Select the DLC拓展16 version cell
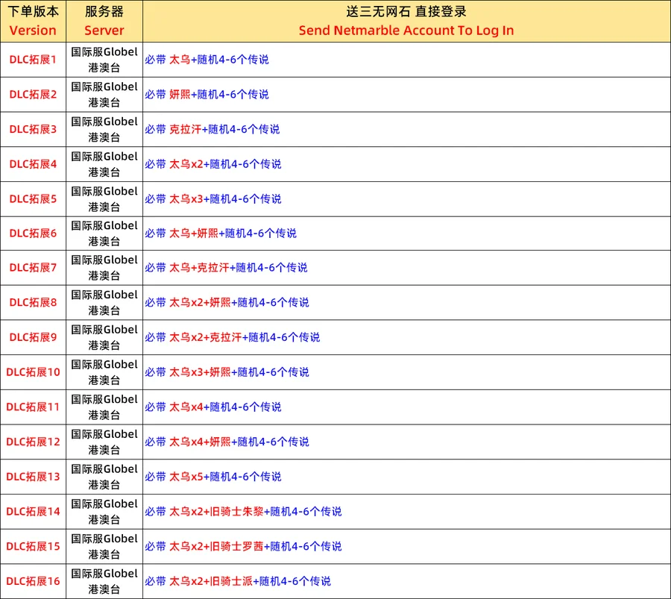This screenshot has height=599, width=671. coord(33,580)
